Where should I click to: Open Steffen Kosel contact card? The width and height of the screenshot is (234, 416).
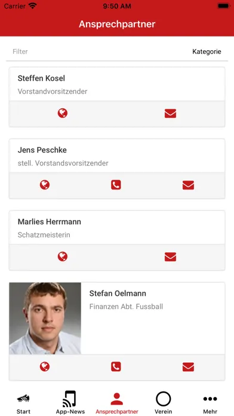click(117, 84)
